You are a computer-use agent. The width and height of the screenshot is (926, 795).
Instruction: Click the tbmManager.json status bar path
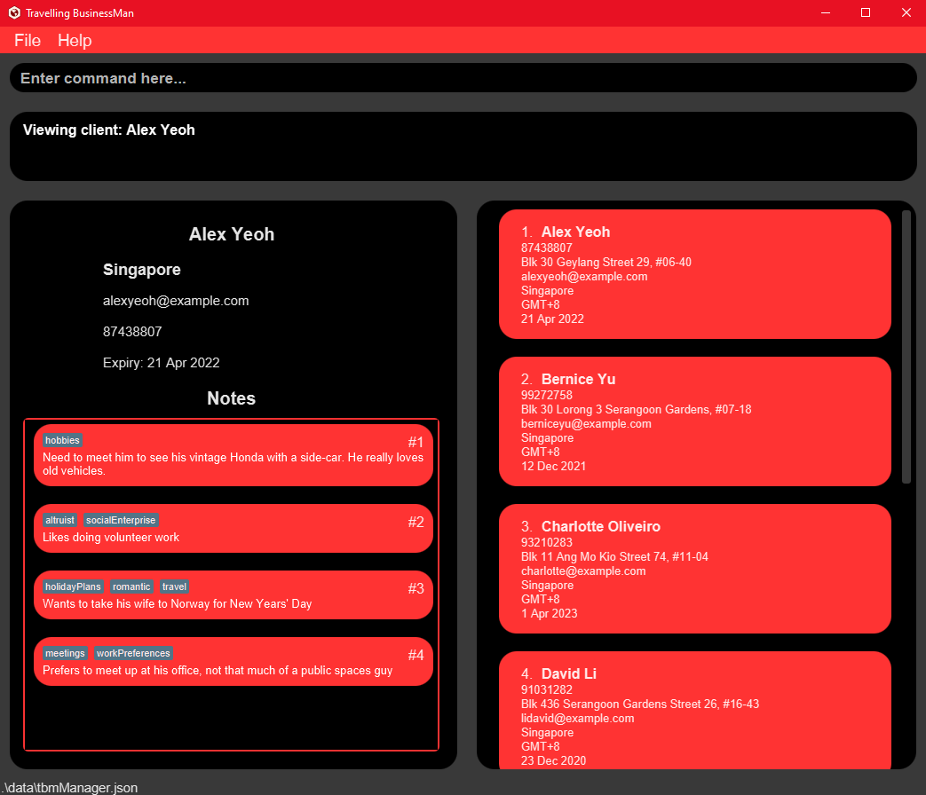click(x=69, y=787)
